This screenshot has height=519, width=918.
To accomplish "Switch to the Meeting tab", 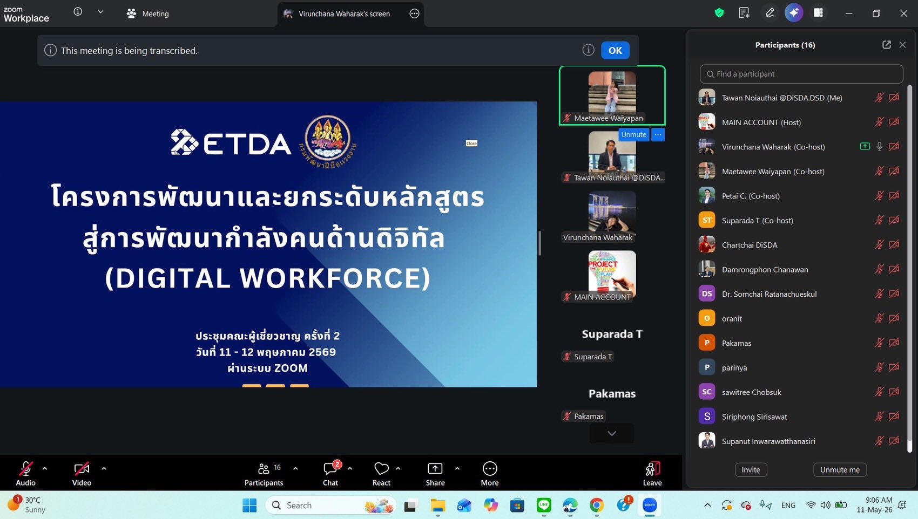I will click(147, 13).
